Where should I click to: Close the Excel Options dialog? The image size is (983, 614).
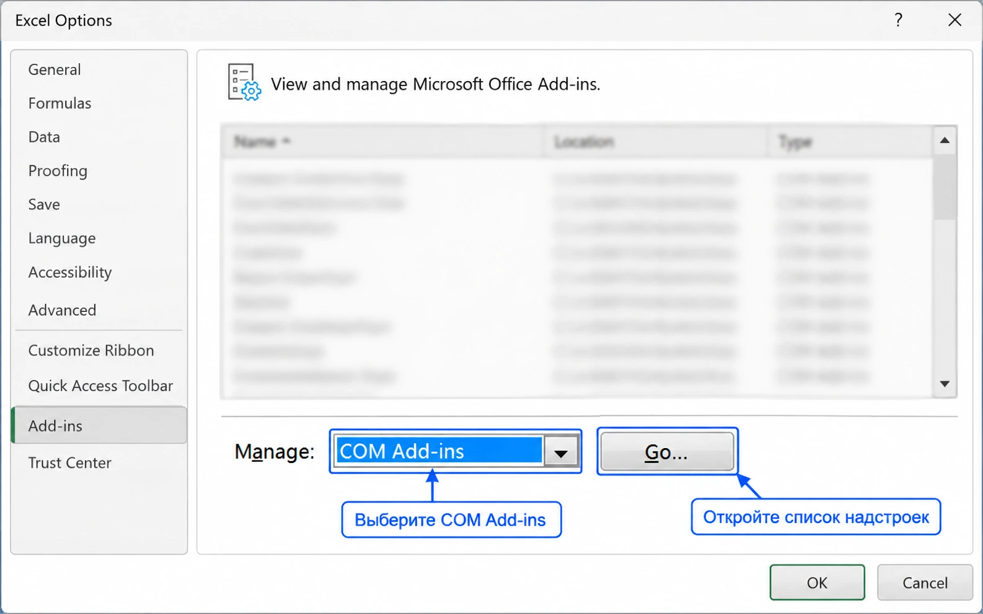954,20
